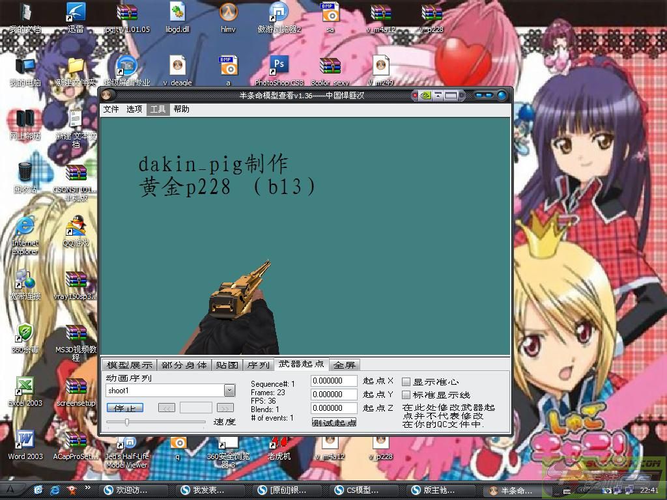Enable the 显示准心 checkbox
The width and height of the screenshot is (667, 500).
pos(406,382)
